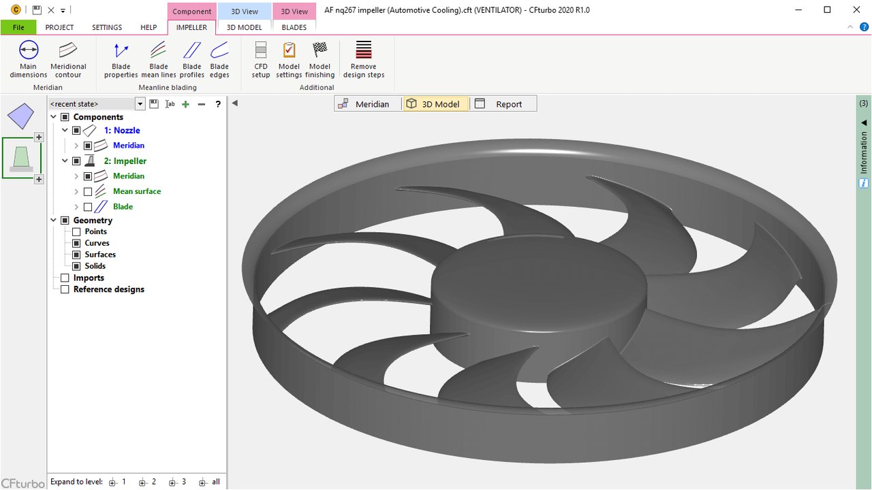Click the help icon at top right
The height and width of the screenshot is (490, 872).
(x=864, y=27)
